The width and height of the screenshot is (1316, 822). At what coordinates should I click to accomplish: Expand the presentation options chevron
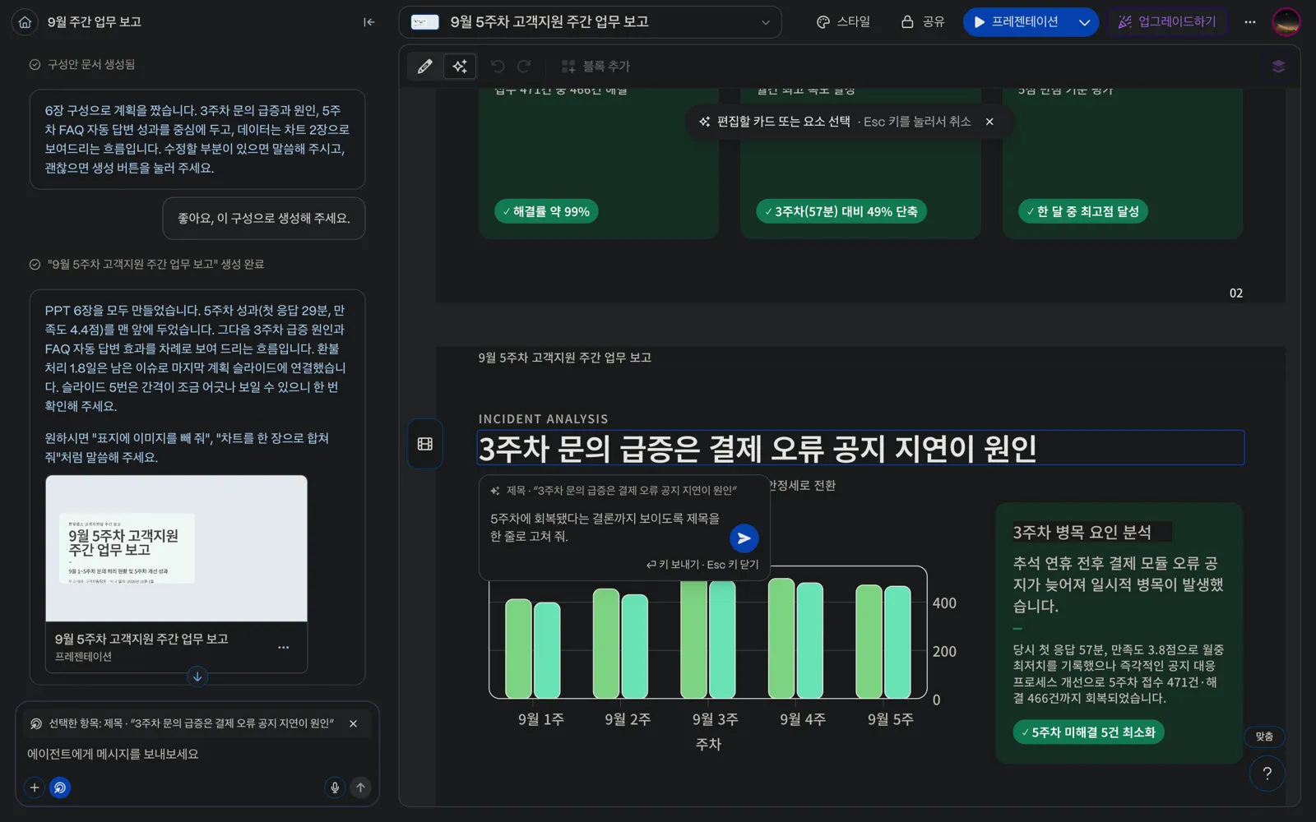[1084, 22]
